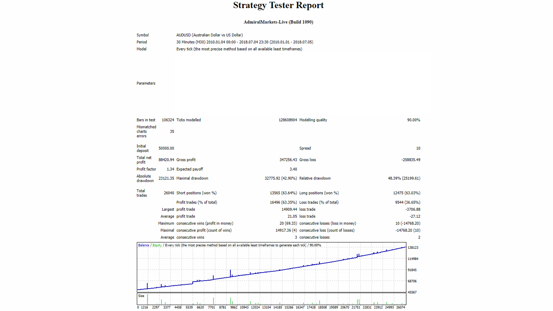Select the AUDUSD symbol description text
Viewport: 553px width, 311px height.
(x=209, y=35)
